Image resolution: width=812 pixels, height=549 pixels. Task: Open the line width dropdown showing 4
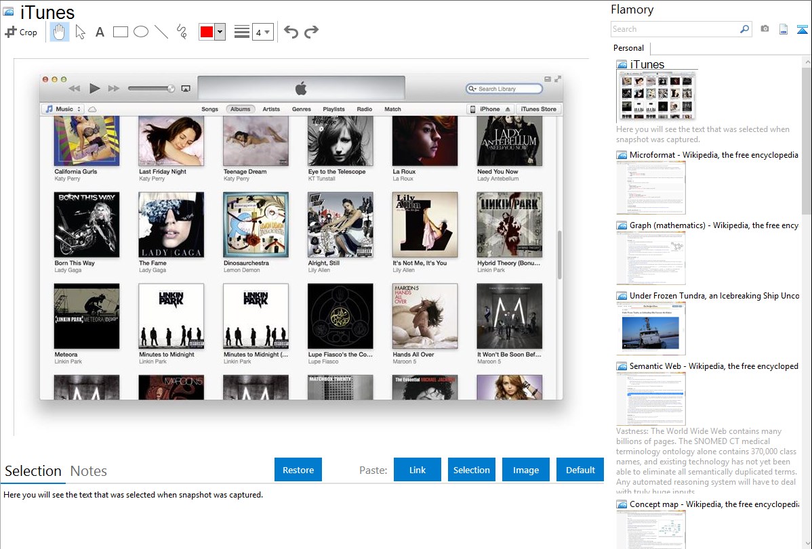click(262, 32)
